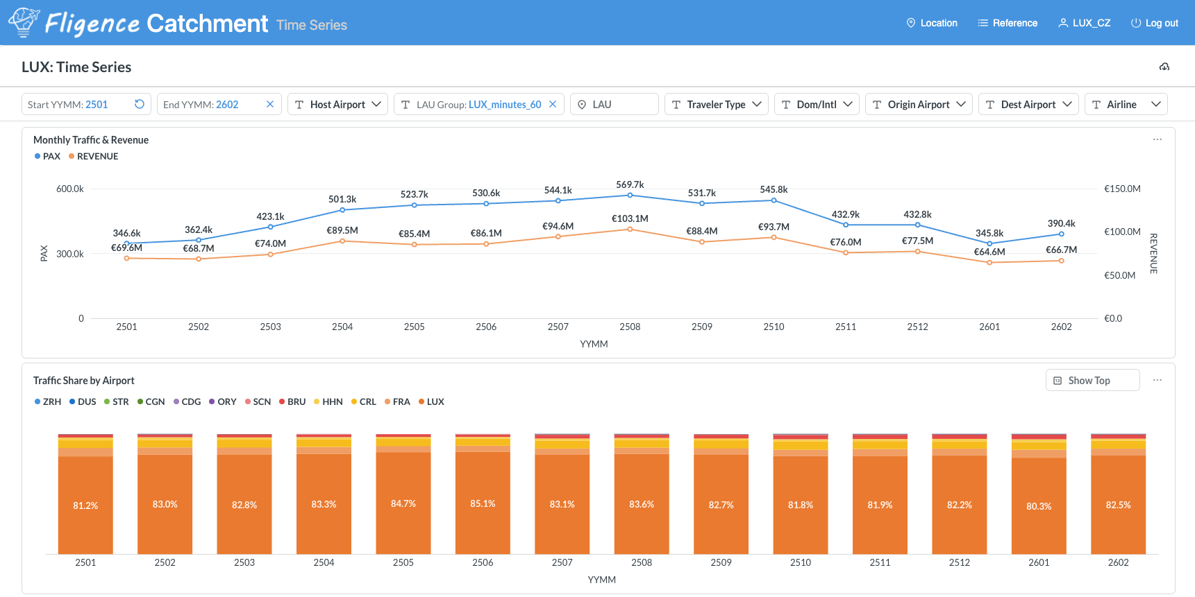Remove the LUX_minutes_60 LAU Group filter

point(553,104)
